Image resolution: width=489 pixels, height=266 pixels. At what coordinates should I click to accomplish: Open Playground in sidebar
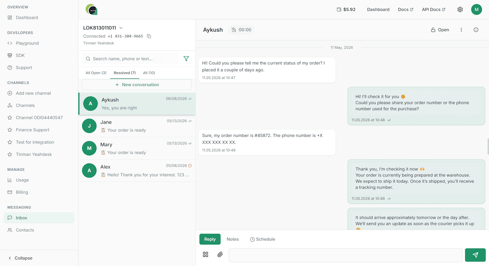click(39, 43)
